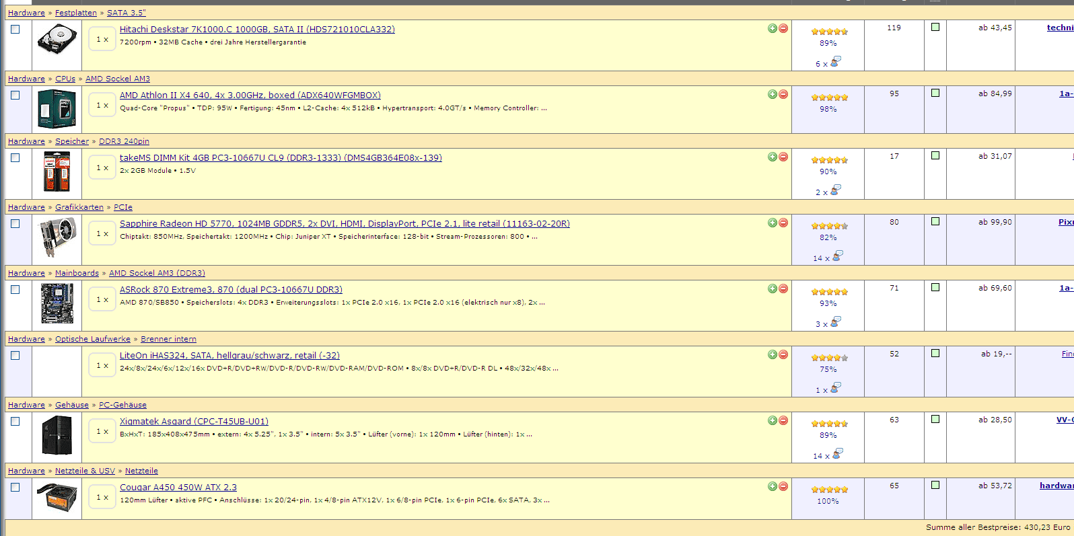This screenshot has width=1074, height=536.
Task: Open the Festplatten category breadcrumb
Action: pyautogui.click(x=76, y=13)
